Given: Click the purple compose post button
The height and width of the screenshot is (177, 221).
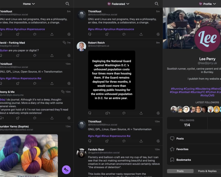Looking at the screenshot, I should (66, 170).
